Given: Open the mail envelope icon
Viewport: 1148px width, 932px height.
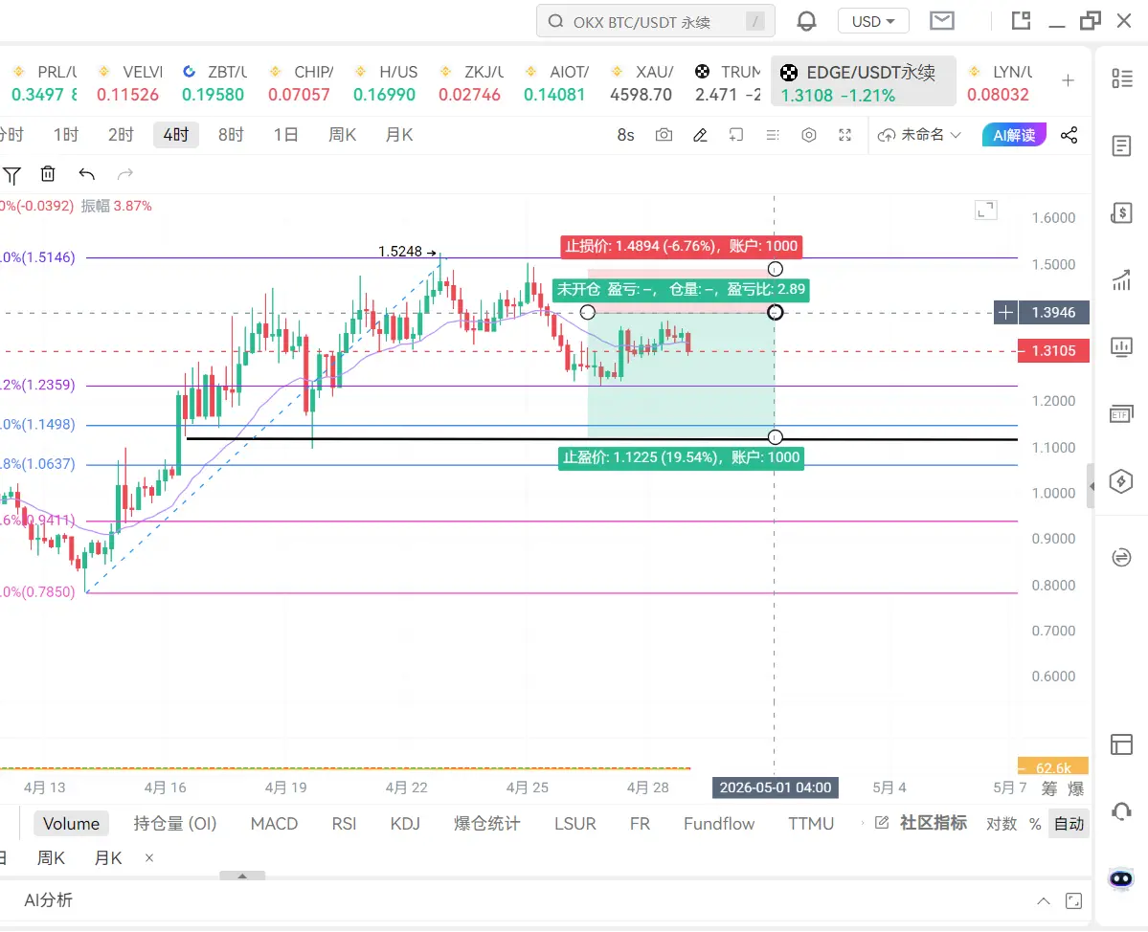Looking at the screenshot, I should pos(941,20).
